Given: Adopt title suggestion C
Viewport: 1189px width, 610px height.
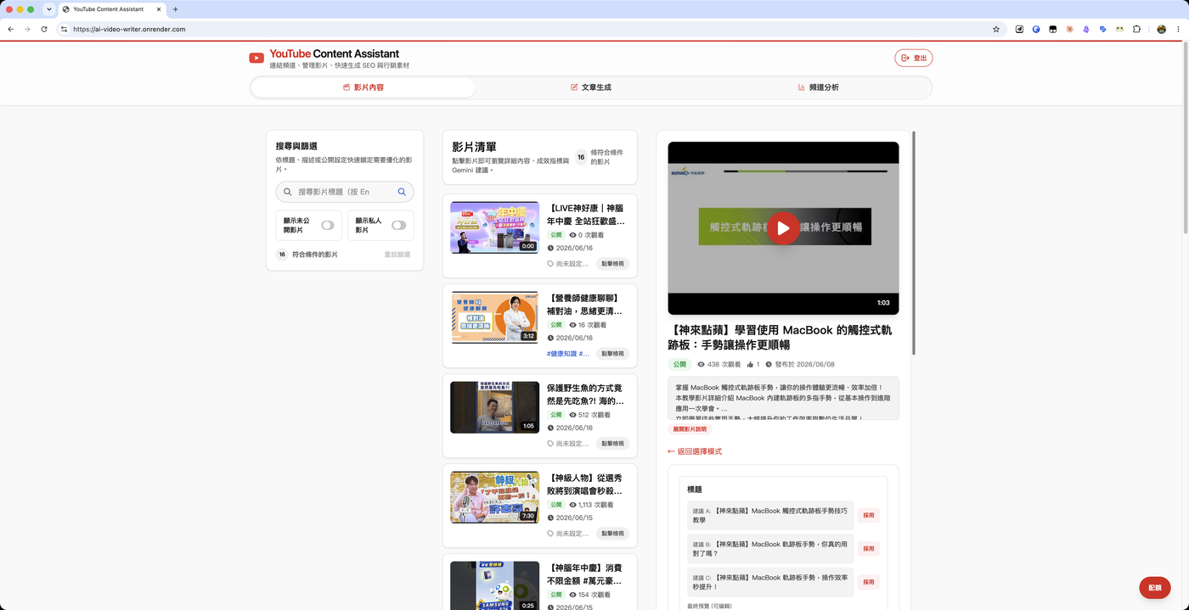Looking at the screenshot, I should click(868, 582).
